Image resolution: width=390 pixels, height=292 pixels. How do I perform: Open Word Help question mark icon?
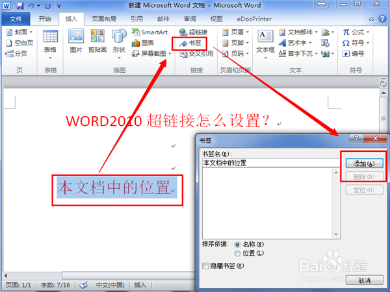tap(382, 19)
